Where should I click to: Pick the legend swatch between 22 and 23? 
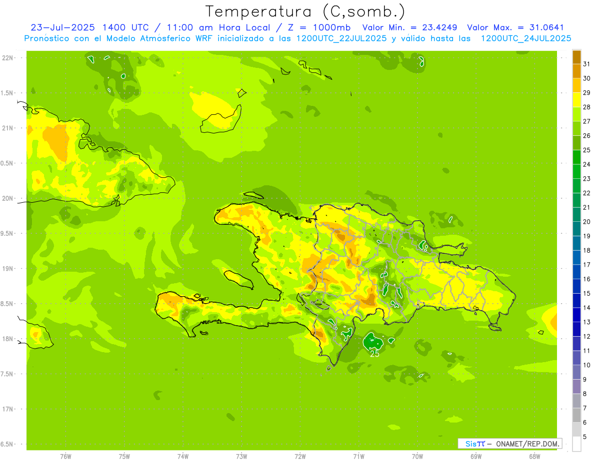[576, 186]
